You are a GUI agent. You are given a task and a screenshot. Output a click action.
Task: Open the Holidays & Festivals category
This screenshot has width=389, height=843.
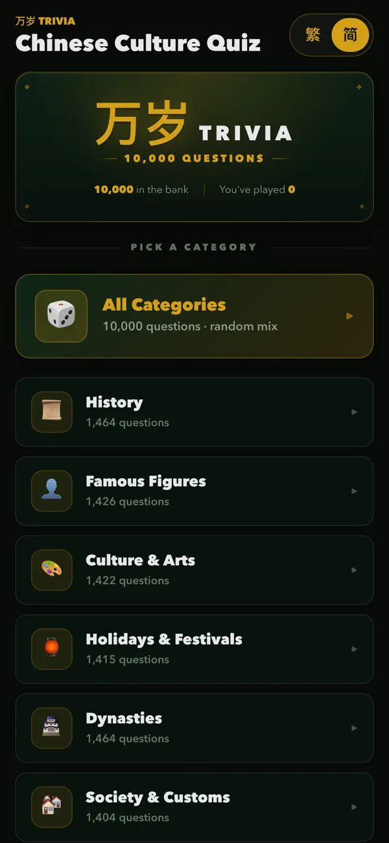[x=194, y=649]
